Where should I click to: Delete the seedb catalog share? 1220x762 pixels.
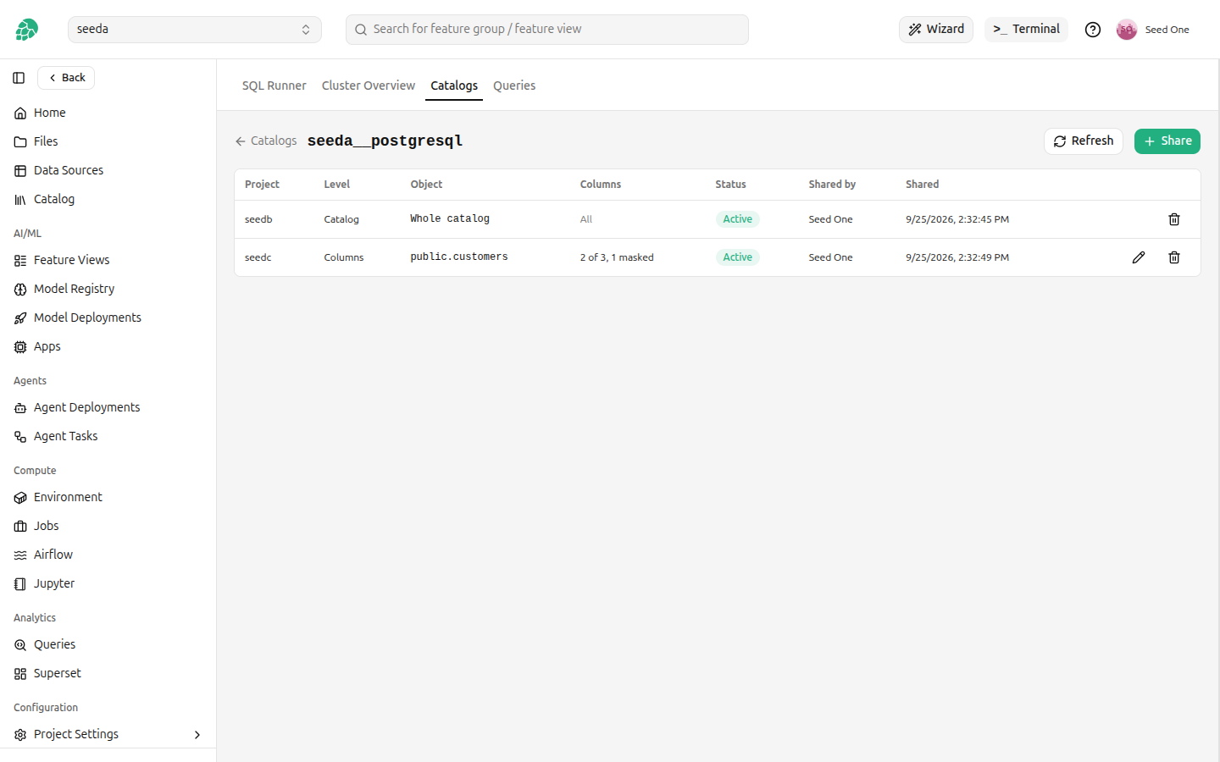[1174, 219]
